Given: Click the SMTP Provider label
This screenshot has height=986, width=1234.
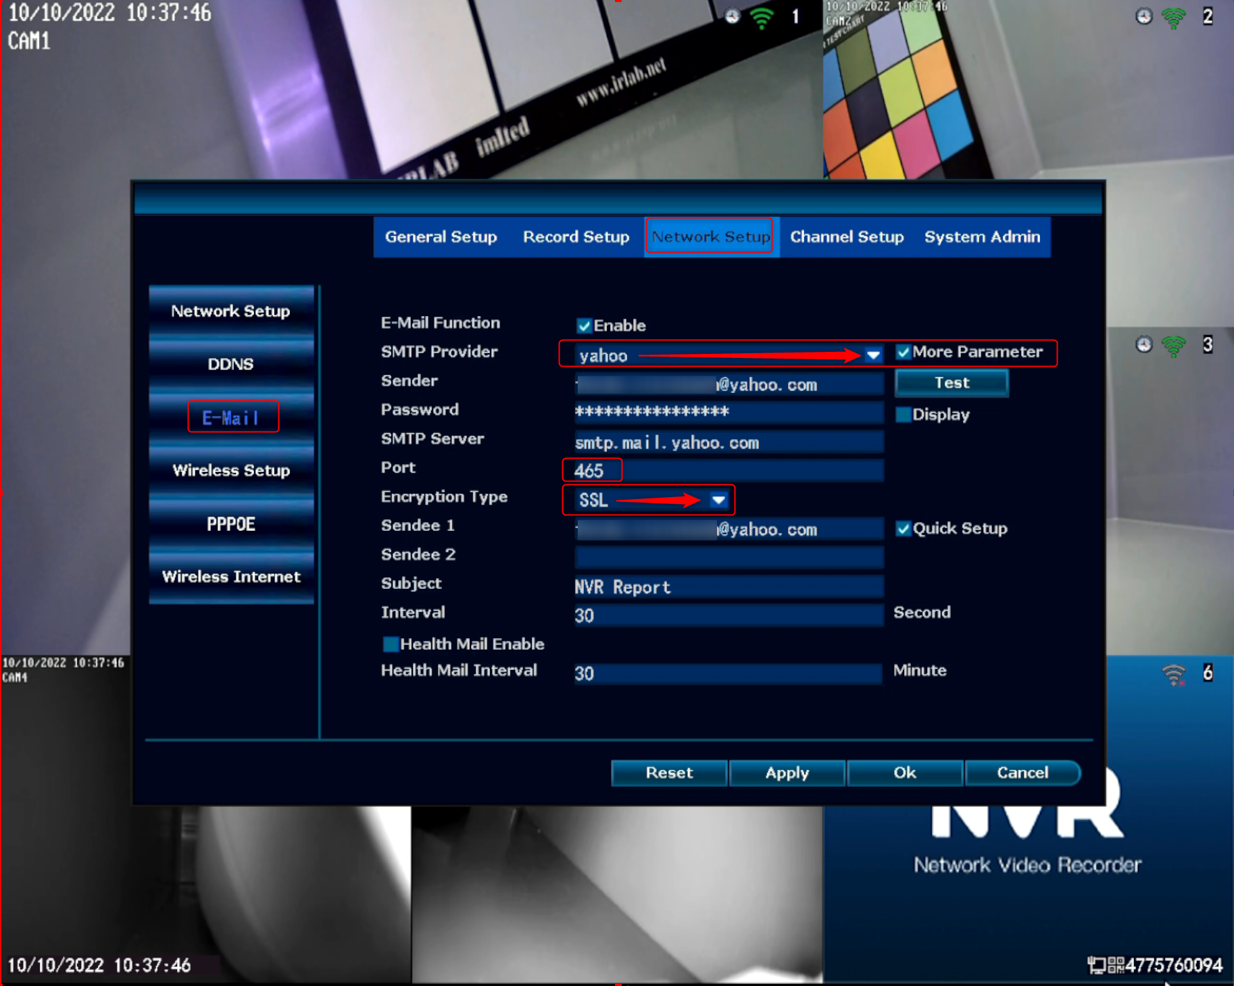Looking at the screenshot, I should coord(439,352).
